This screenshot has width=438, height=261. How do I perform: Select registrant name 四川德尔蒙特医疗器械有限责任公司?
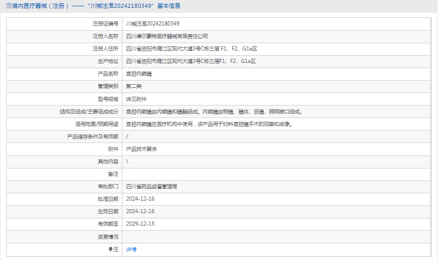click(167, 36)
